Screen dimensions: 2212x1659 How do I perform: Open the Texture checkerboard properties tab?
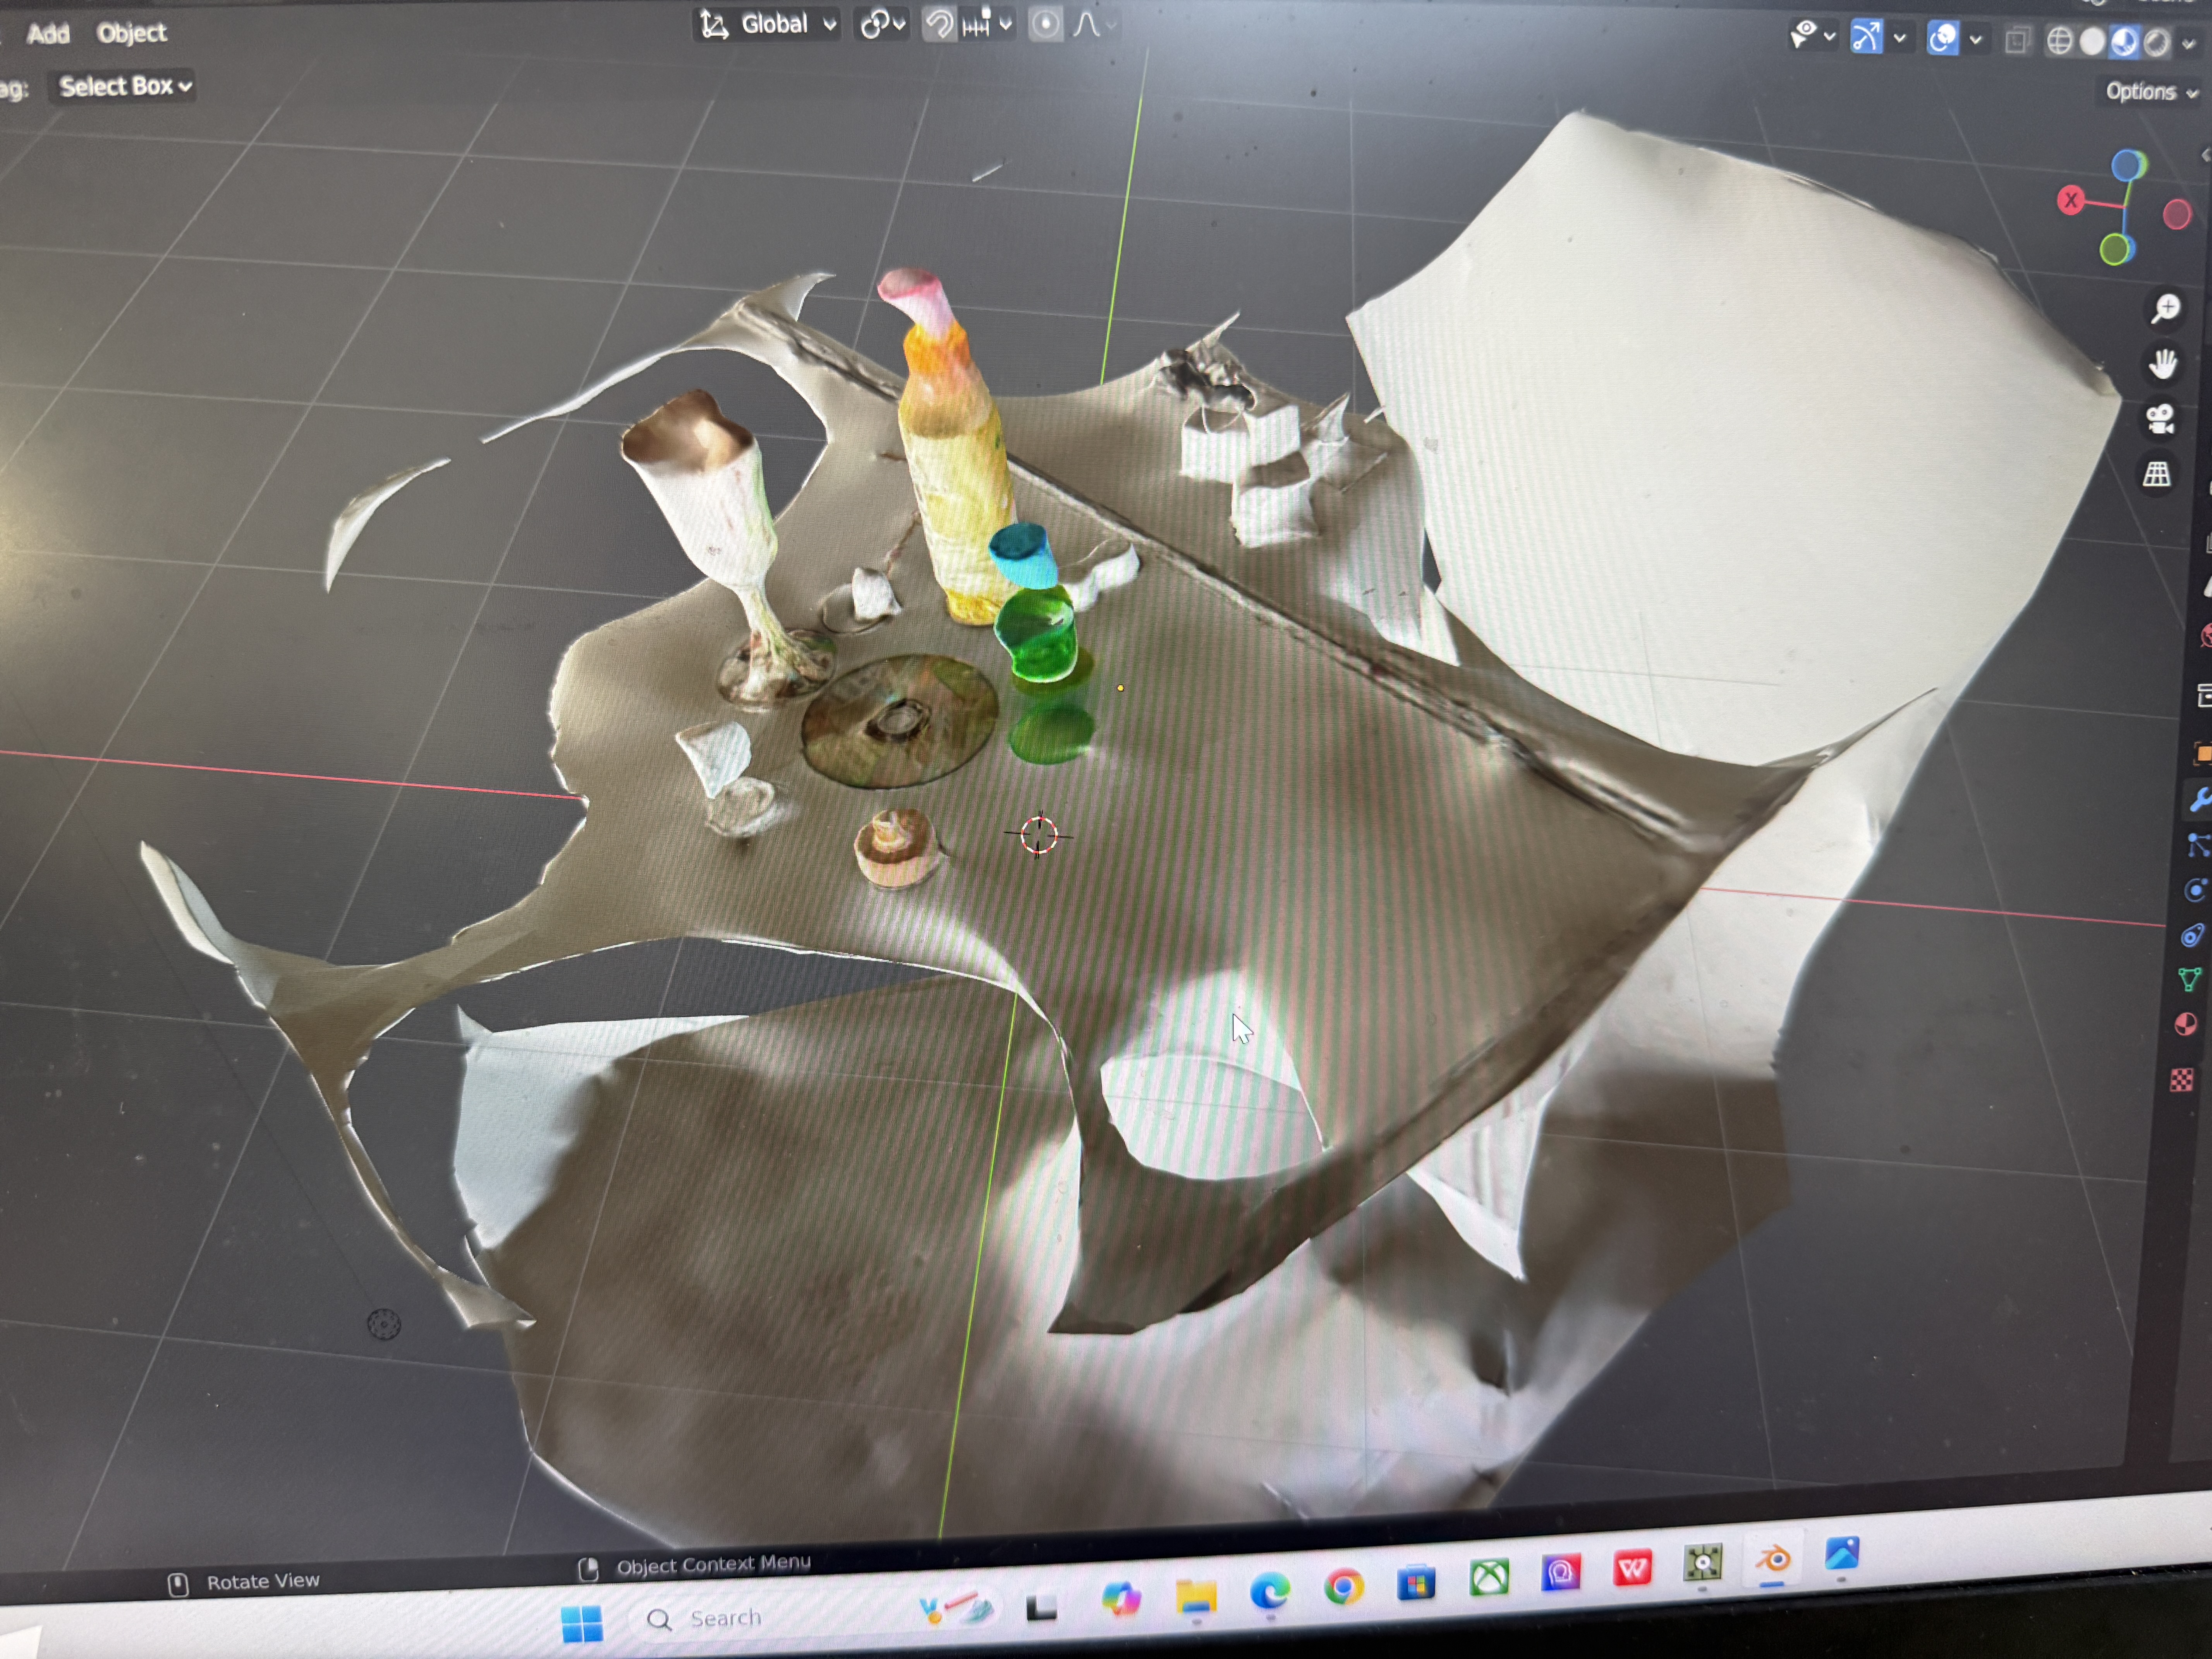point(2182,1080)
